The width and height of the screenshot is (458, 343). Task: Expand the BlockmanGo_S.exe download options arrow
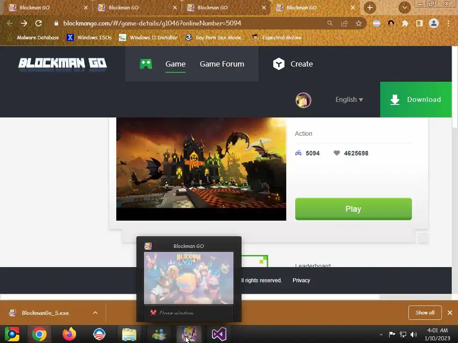(95, 313)
